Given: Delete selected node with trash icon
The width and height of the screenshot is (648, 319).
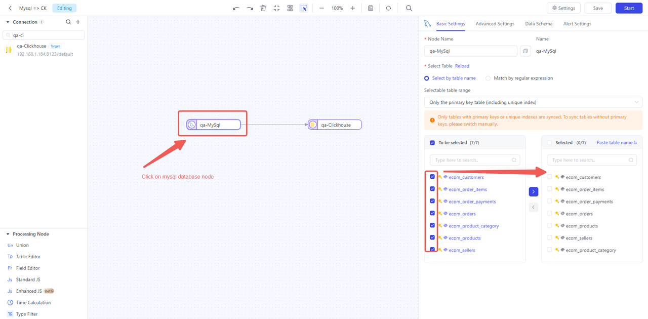Looking at the screenshot, I should [263, 8].
